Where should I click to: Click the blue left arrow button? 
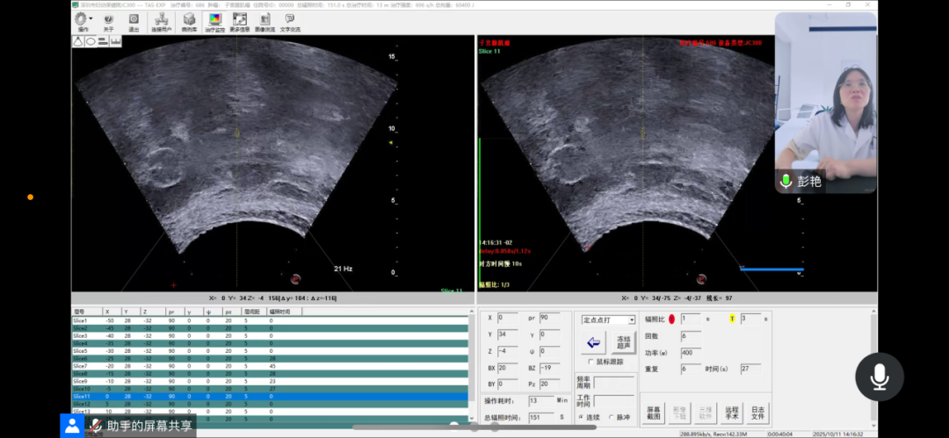point(594,342)
